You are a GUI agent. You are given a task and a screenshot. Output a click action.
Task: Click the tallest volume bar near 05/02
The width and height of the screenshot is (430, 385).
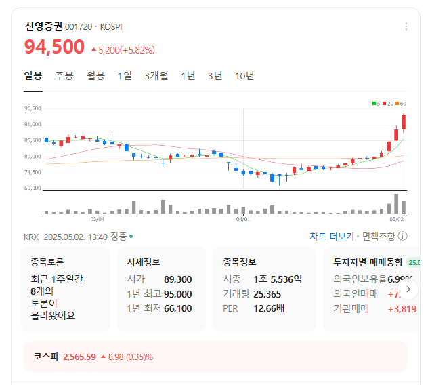pos(396,203)
